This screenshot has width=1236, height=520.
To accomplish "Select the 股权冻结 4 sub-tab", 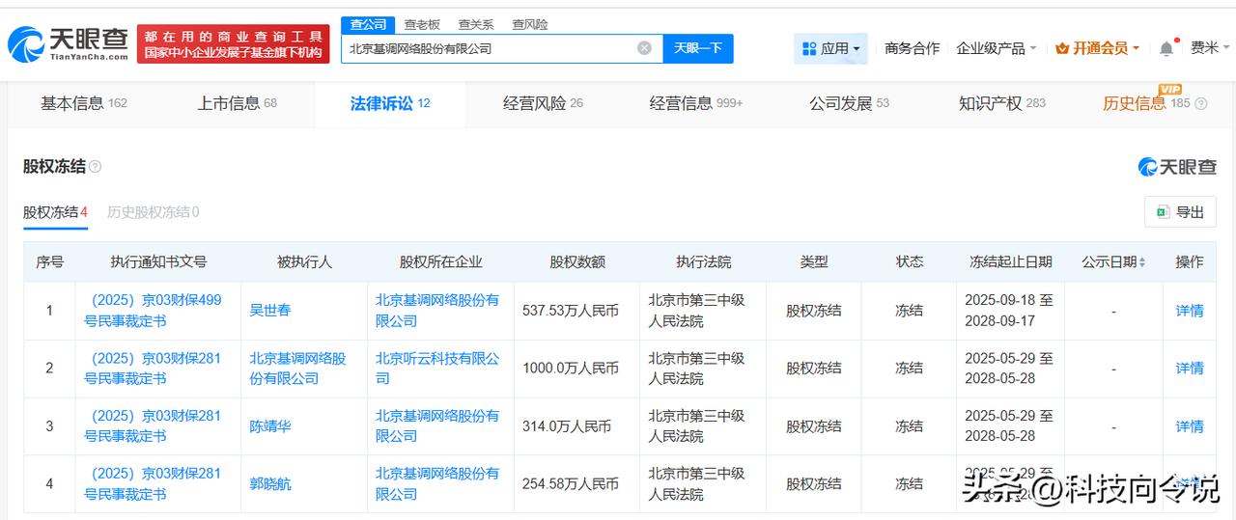I will 55,212.
